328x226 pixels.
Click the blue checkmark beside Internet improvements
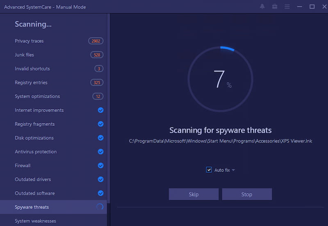[x=100, y=110]
